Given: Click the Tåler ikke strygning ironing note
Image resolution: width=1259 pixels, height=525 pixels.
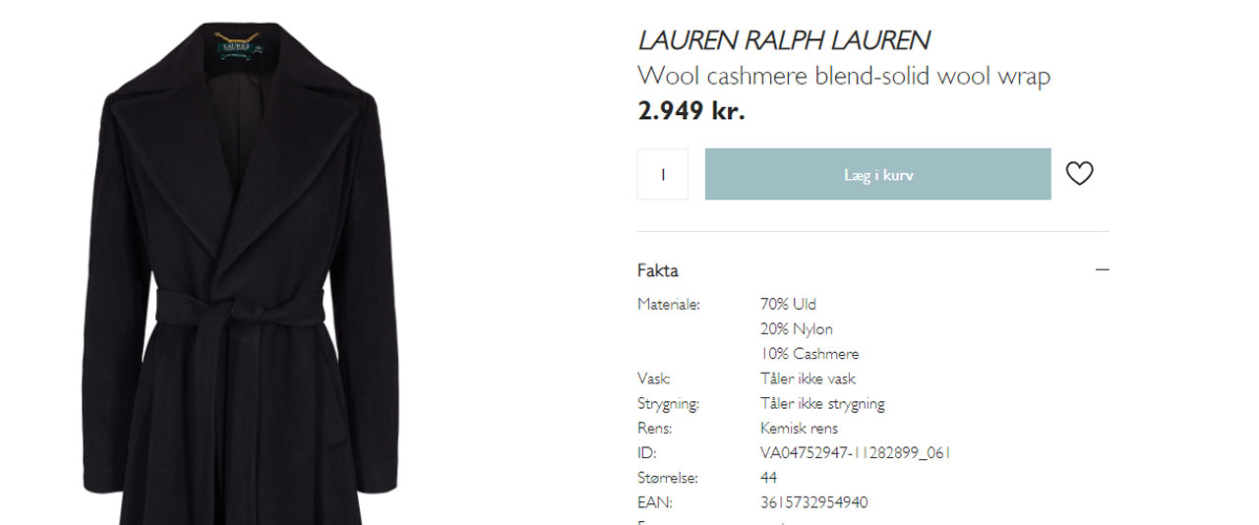Looking at the screenshot, I should pos(822,404).
